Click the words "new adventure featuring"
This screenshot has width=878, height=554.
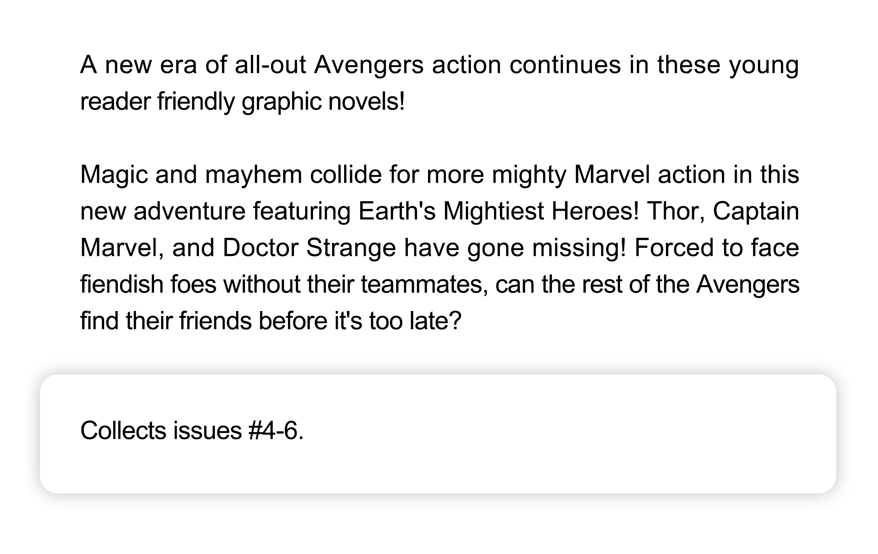point(215,211)
